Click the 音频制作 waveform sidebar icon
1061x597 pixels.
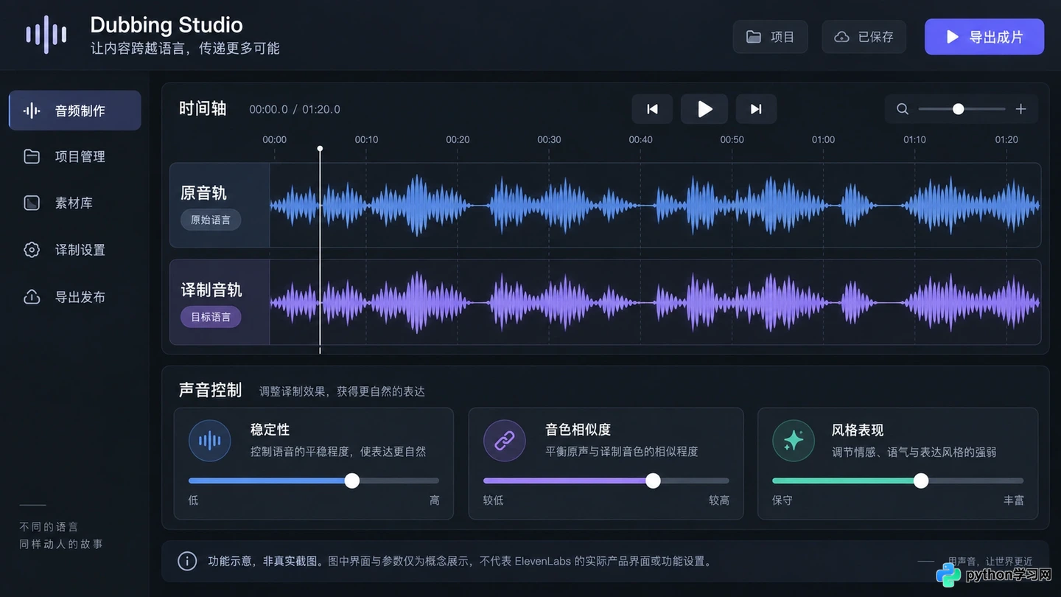pyautogui.click(x=32, y=111)
